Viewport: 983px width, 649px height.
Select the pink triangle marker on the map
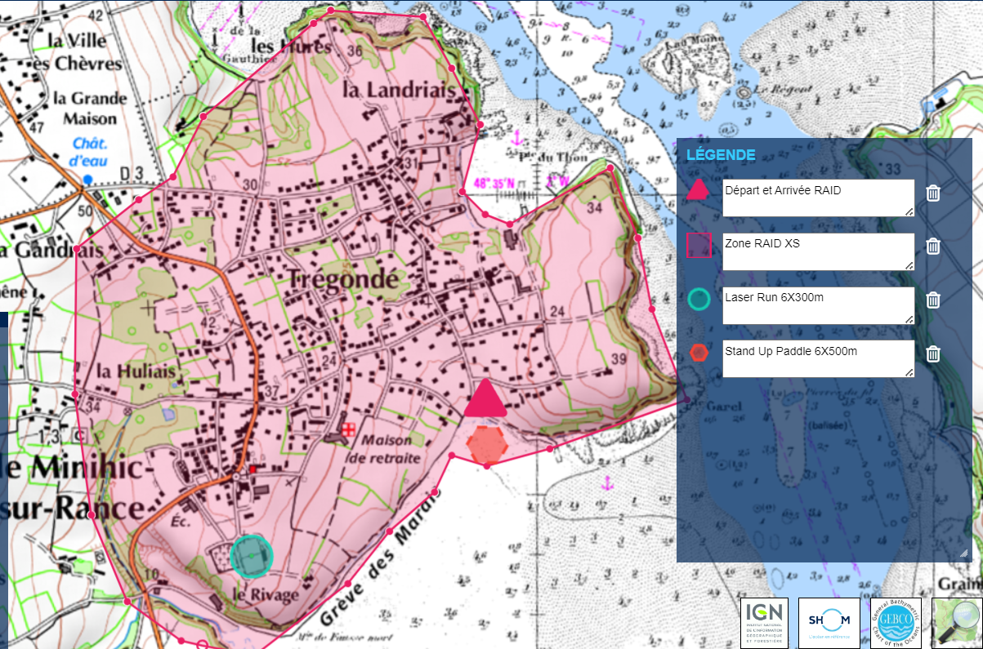485,400
